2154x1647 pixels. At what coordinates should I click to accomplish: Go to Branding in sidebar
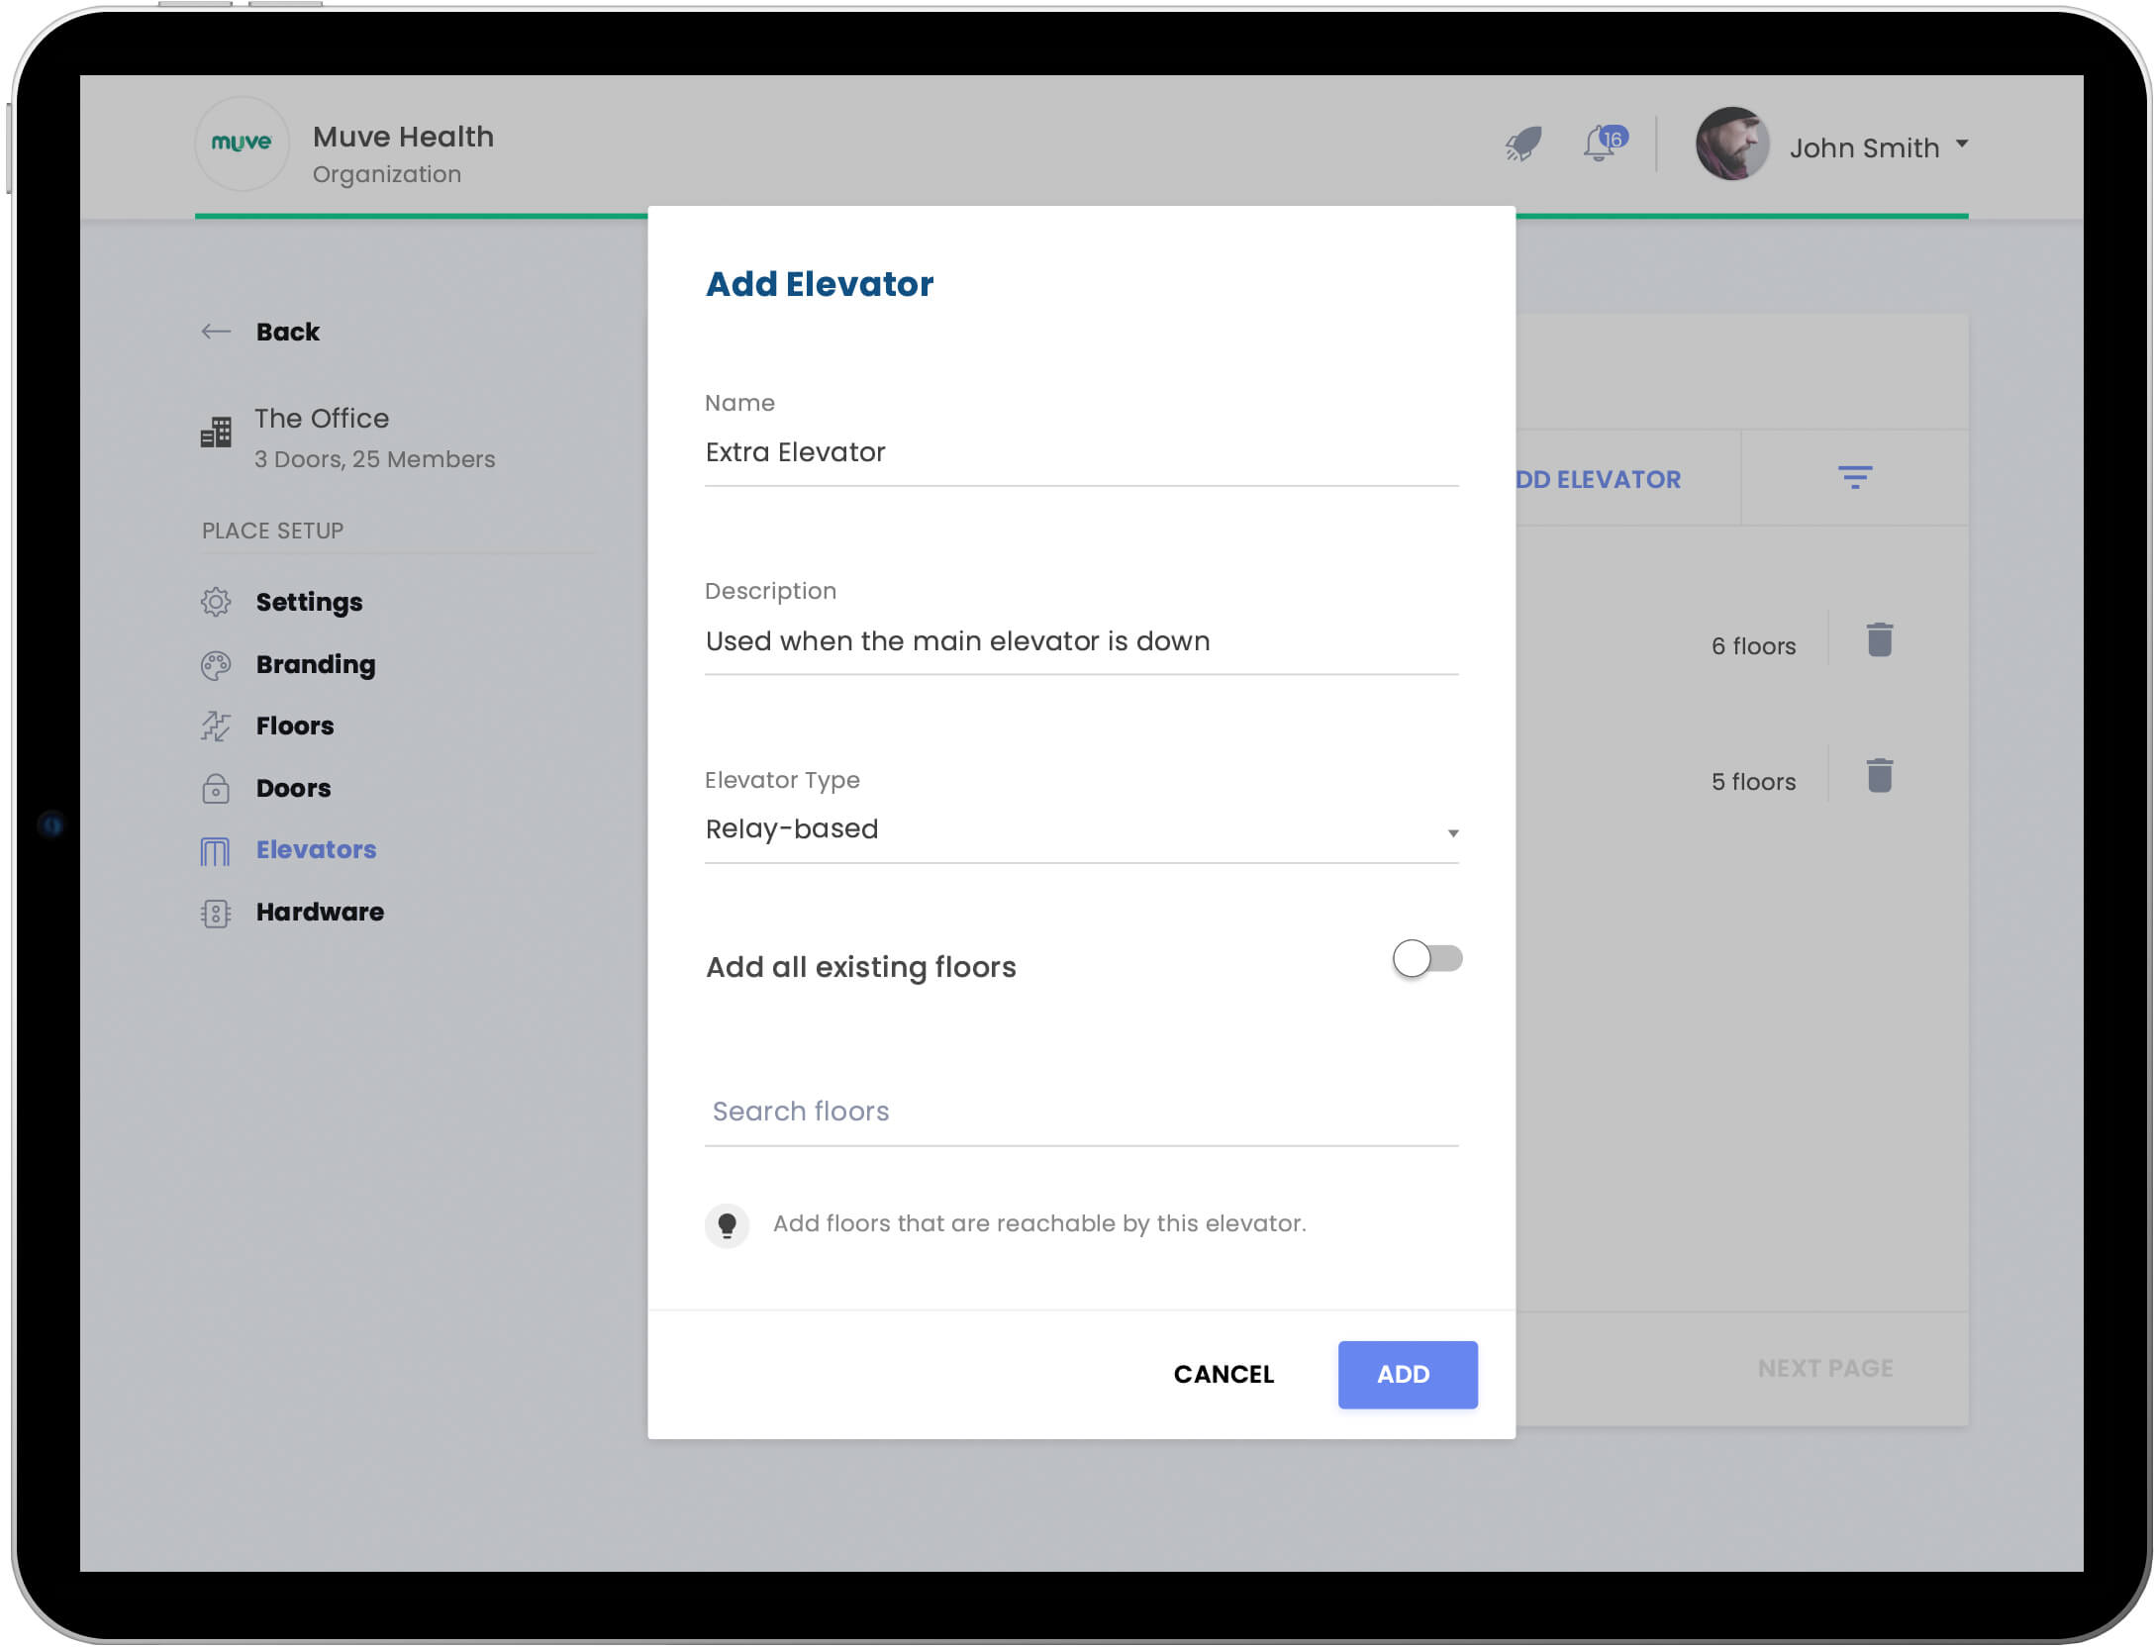315,664
